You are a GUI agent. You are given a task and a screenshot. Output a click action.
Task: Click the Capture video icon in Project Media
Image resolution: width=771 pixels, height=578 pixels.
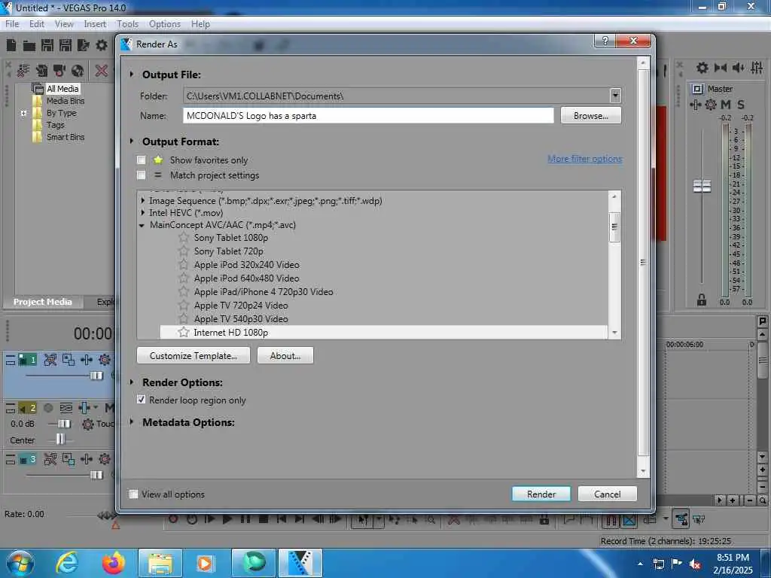[59, 71]
